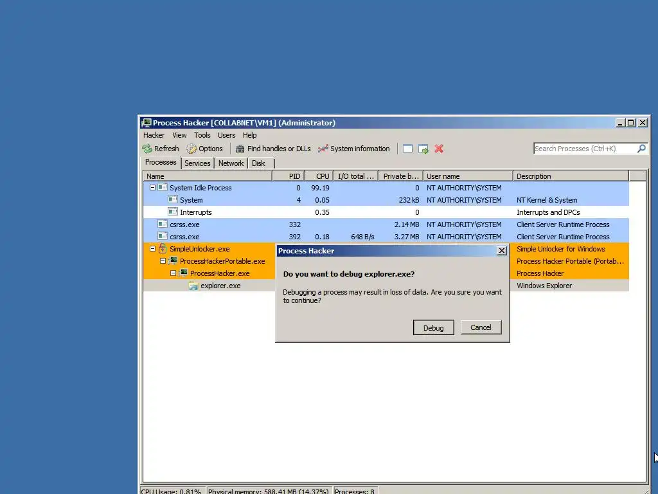The width and height of the screenshot is (658, 494).
Task: Close the debug confirmation dialog
Action: [501, 251]
